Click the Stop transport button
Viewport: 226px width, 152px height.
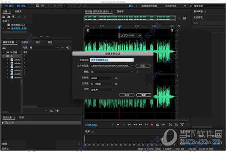113,124
